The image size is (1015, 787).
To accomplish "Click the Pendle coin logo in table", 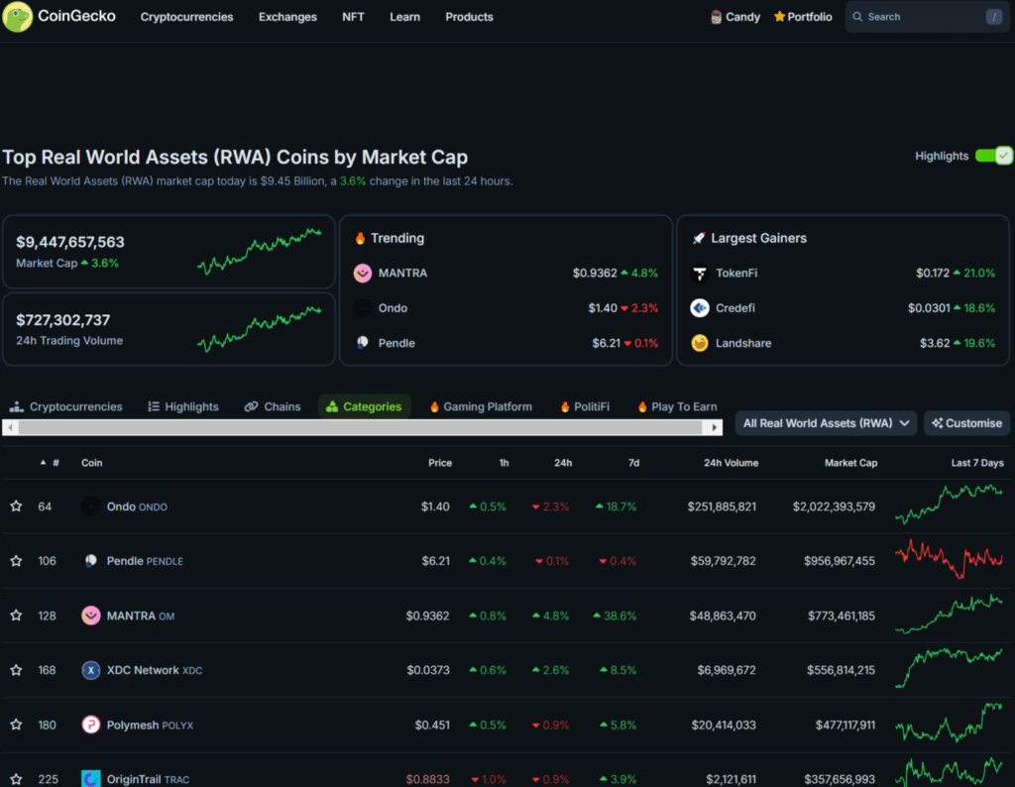I will (90, 560).
